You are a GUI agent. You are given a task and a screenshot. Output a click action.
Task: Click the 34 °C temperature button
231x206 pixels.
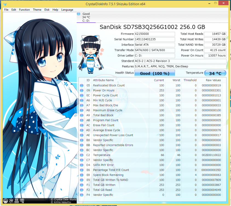[215, 73]
